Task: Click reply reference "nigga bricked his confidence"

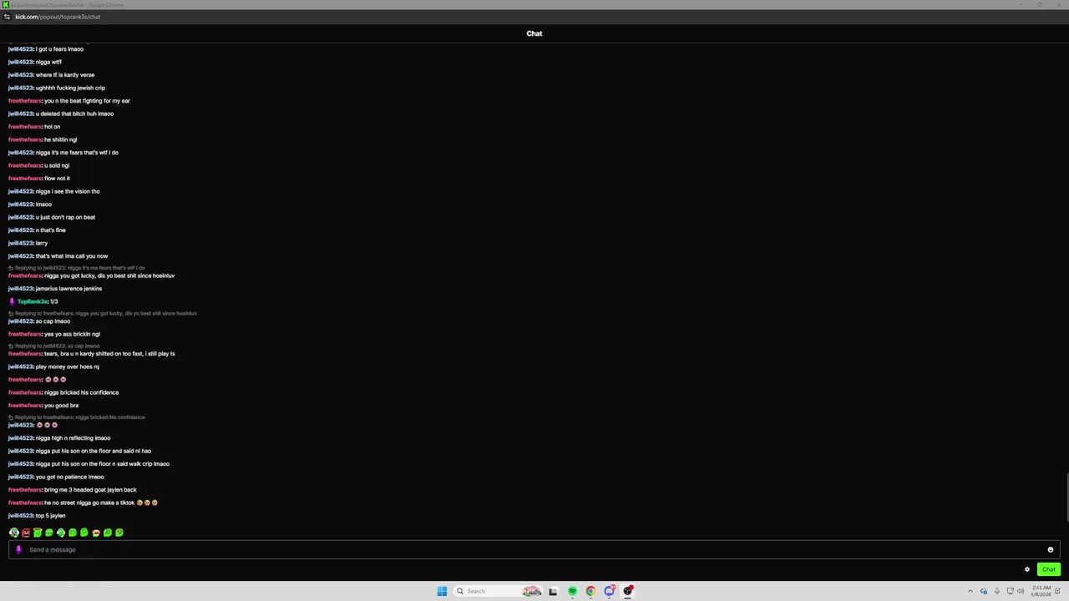Action: 77,417
